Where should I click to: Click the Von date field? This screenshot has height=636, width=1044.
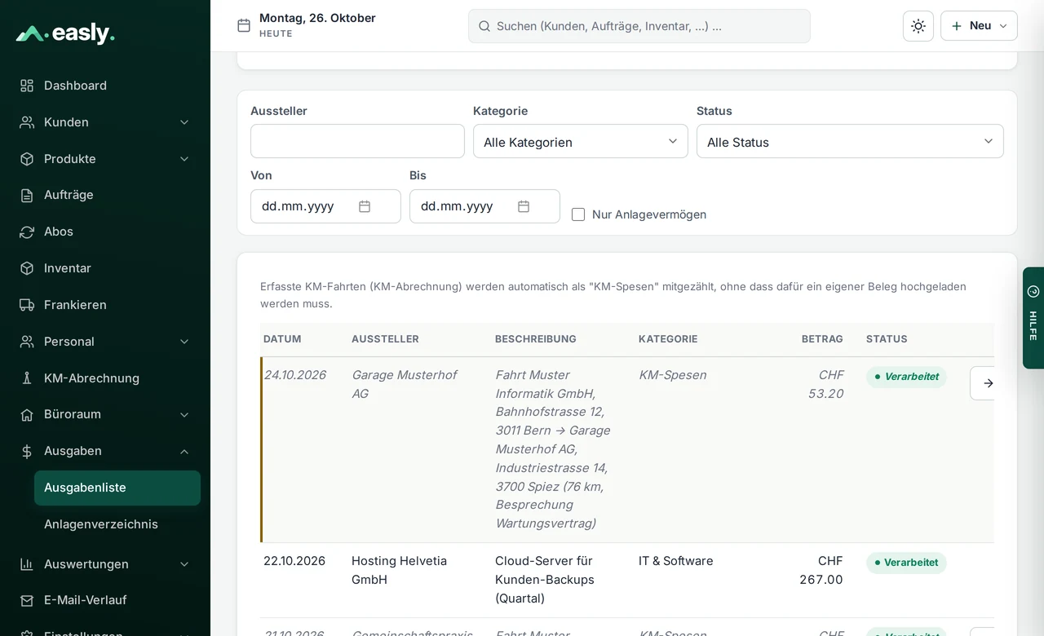click(325, 206)
